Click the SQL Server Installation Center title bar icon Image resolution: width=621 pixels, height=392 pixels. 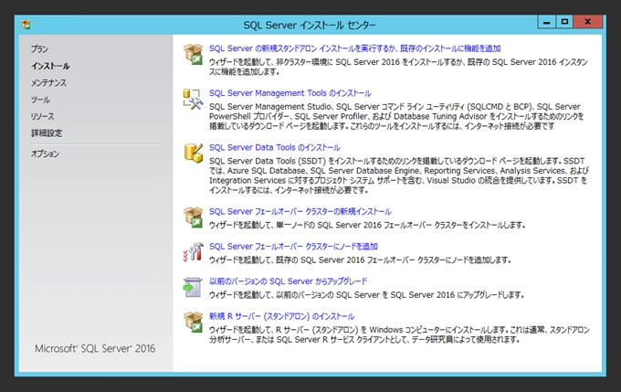pyautogui.click(x=26, y=25)
